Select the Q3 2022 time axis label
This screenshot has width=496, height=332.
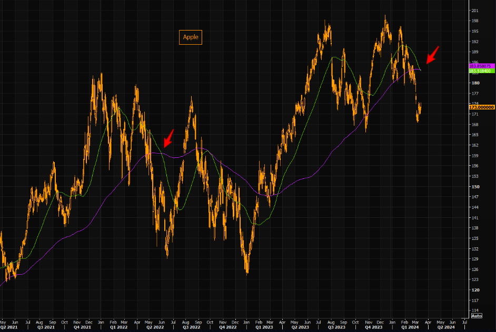tap(191, 327)
